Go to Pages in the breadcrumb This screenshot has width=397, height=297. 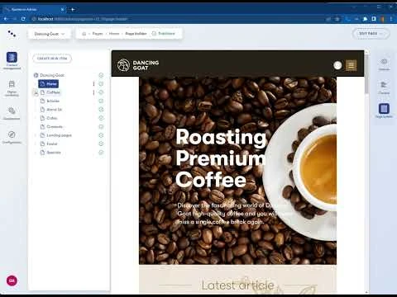(x=98, y=34)
